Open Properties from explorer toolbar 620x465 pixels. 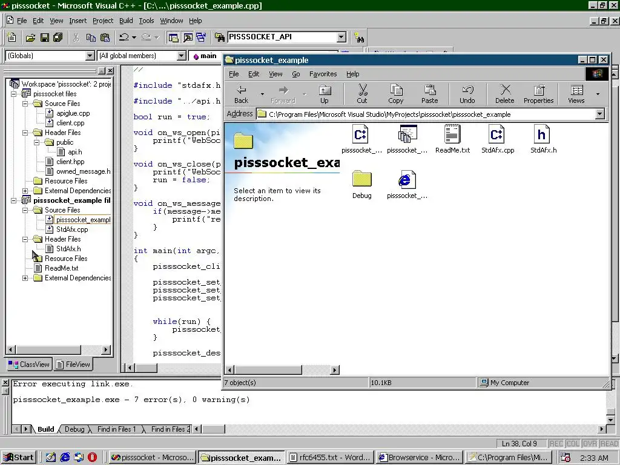click(x=538, y=94)
